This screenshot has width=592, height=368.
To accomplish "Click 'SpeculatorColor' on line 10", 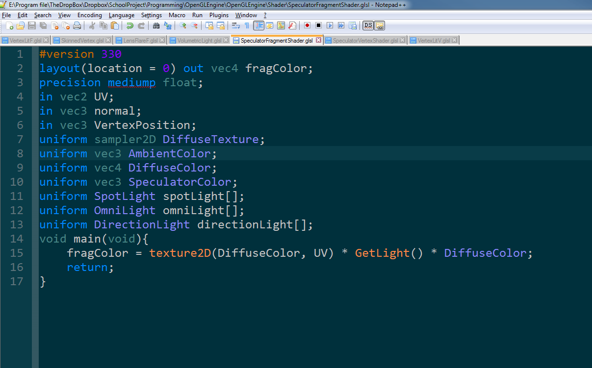I will point(180,182).
